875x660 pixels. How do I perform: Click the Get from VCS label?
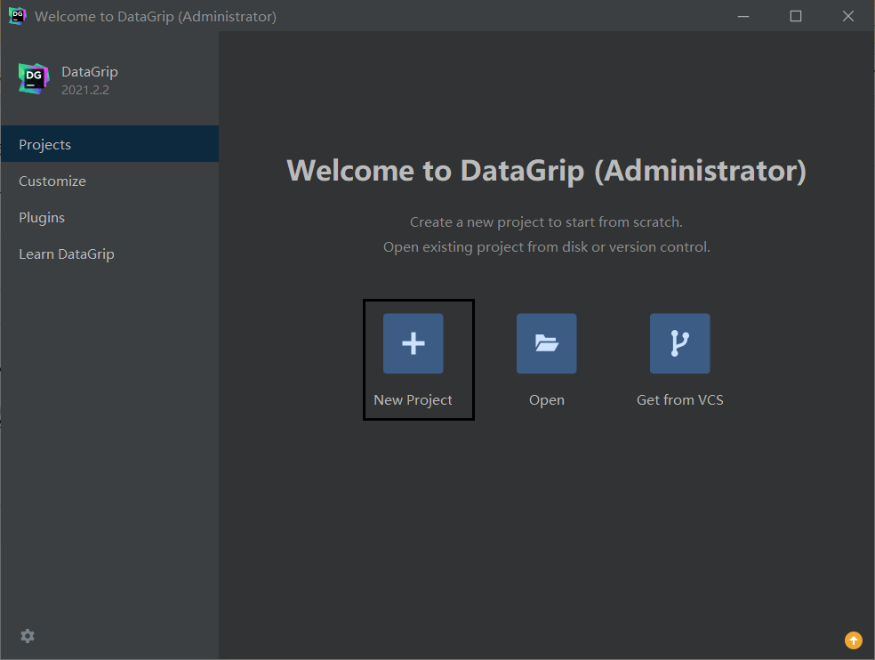pyautogui.click(x=679, y=399)
